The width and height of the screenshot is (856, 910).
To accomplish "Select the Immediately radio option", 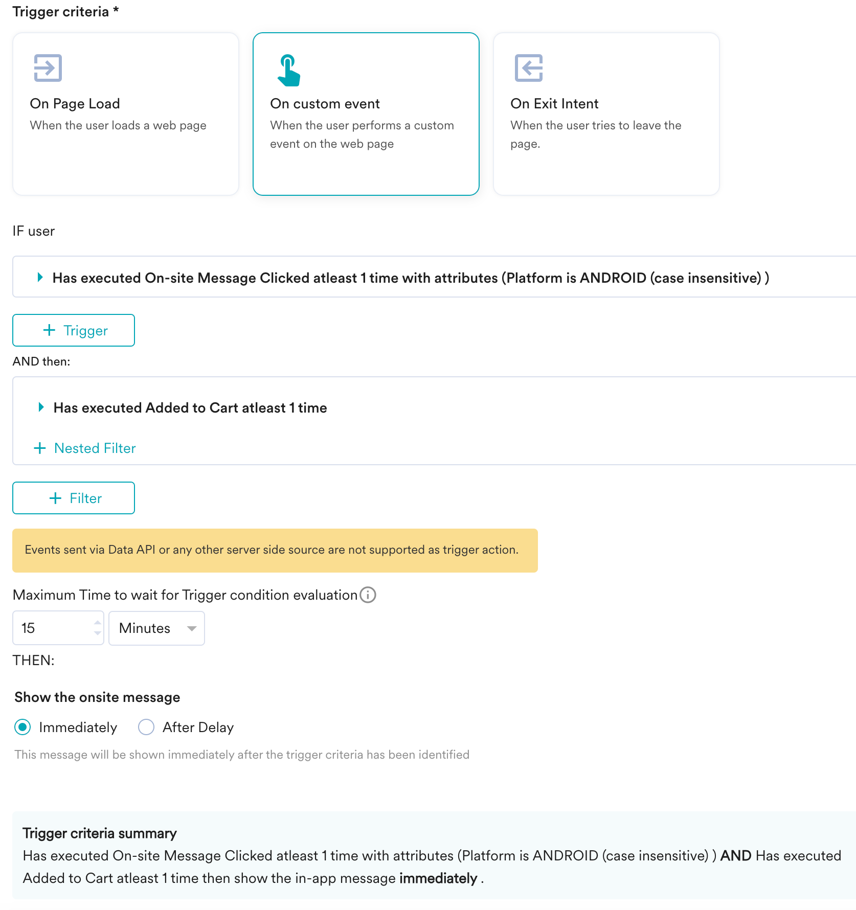I will click(x=22, y=727).
